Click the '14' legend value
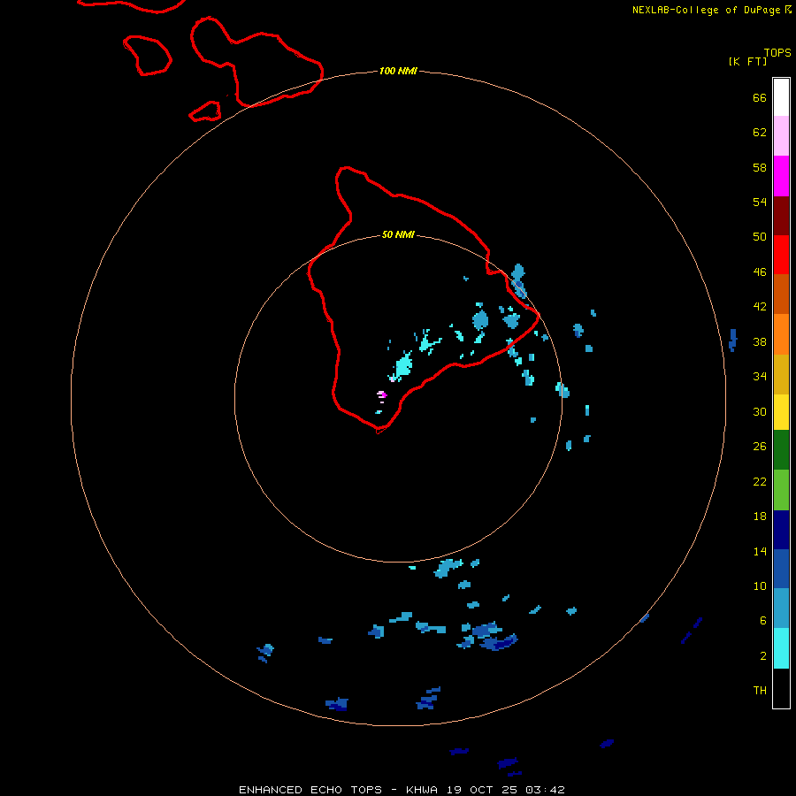The height and width of the screenshot is (796, 796). click(760, 551)
